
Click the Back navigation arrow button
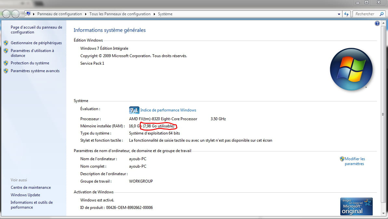click(x=6, y=14)
